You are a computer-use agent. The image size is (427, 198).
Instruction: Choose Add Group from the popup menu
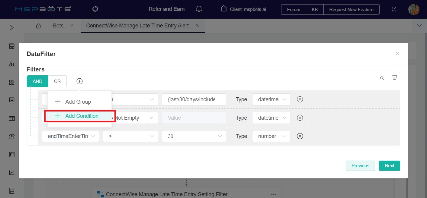pos(78,102)
